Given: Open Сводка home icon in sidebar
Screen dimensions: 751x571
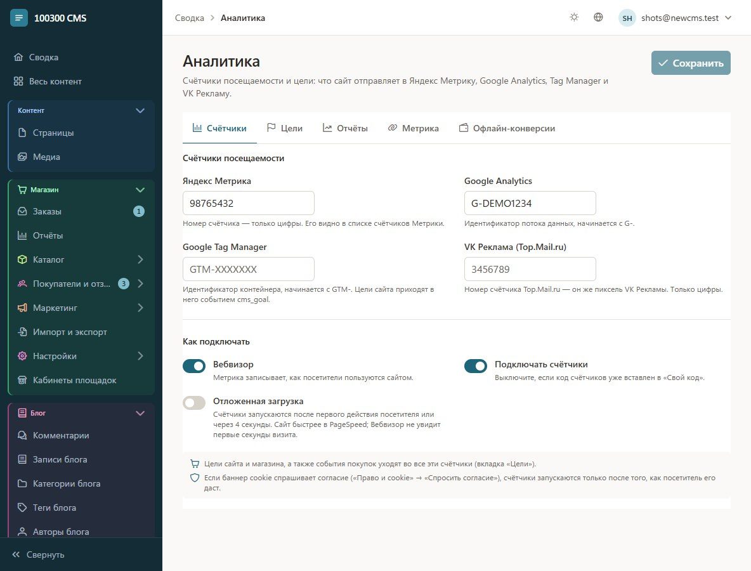Looking at the screenshot, I should pyautogui.click(x=18, y=57).
